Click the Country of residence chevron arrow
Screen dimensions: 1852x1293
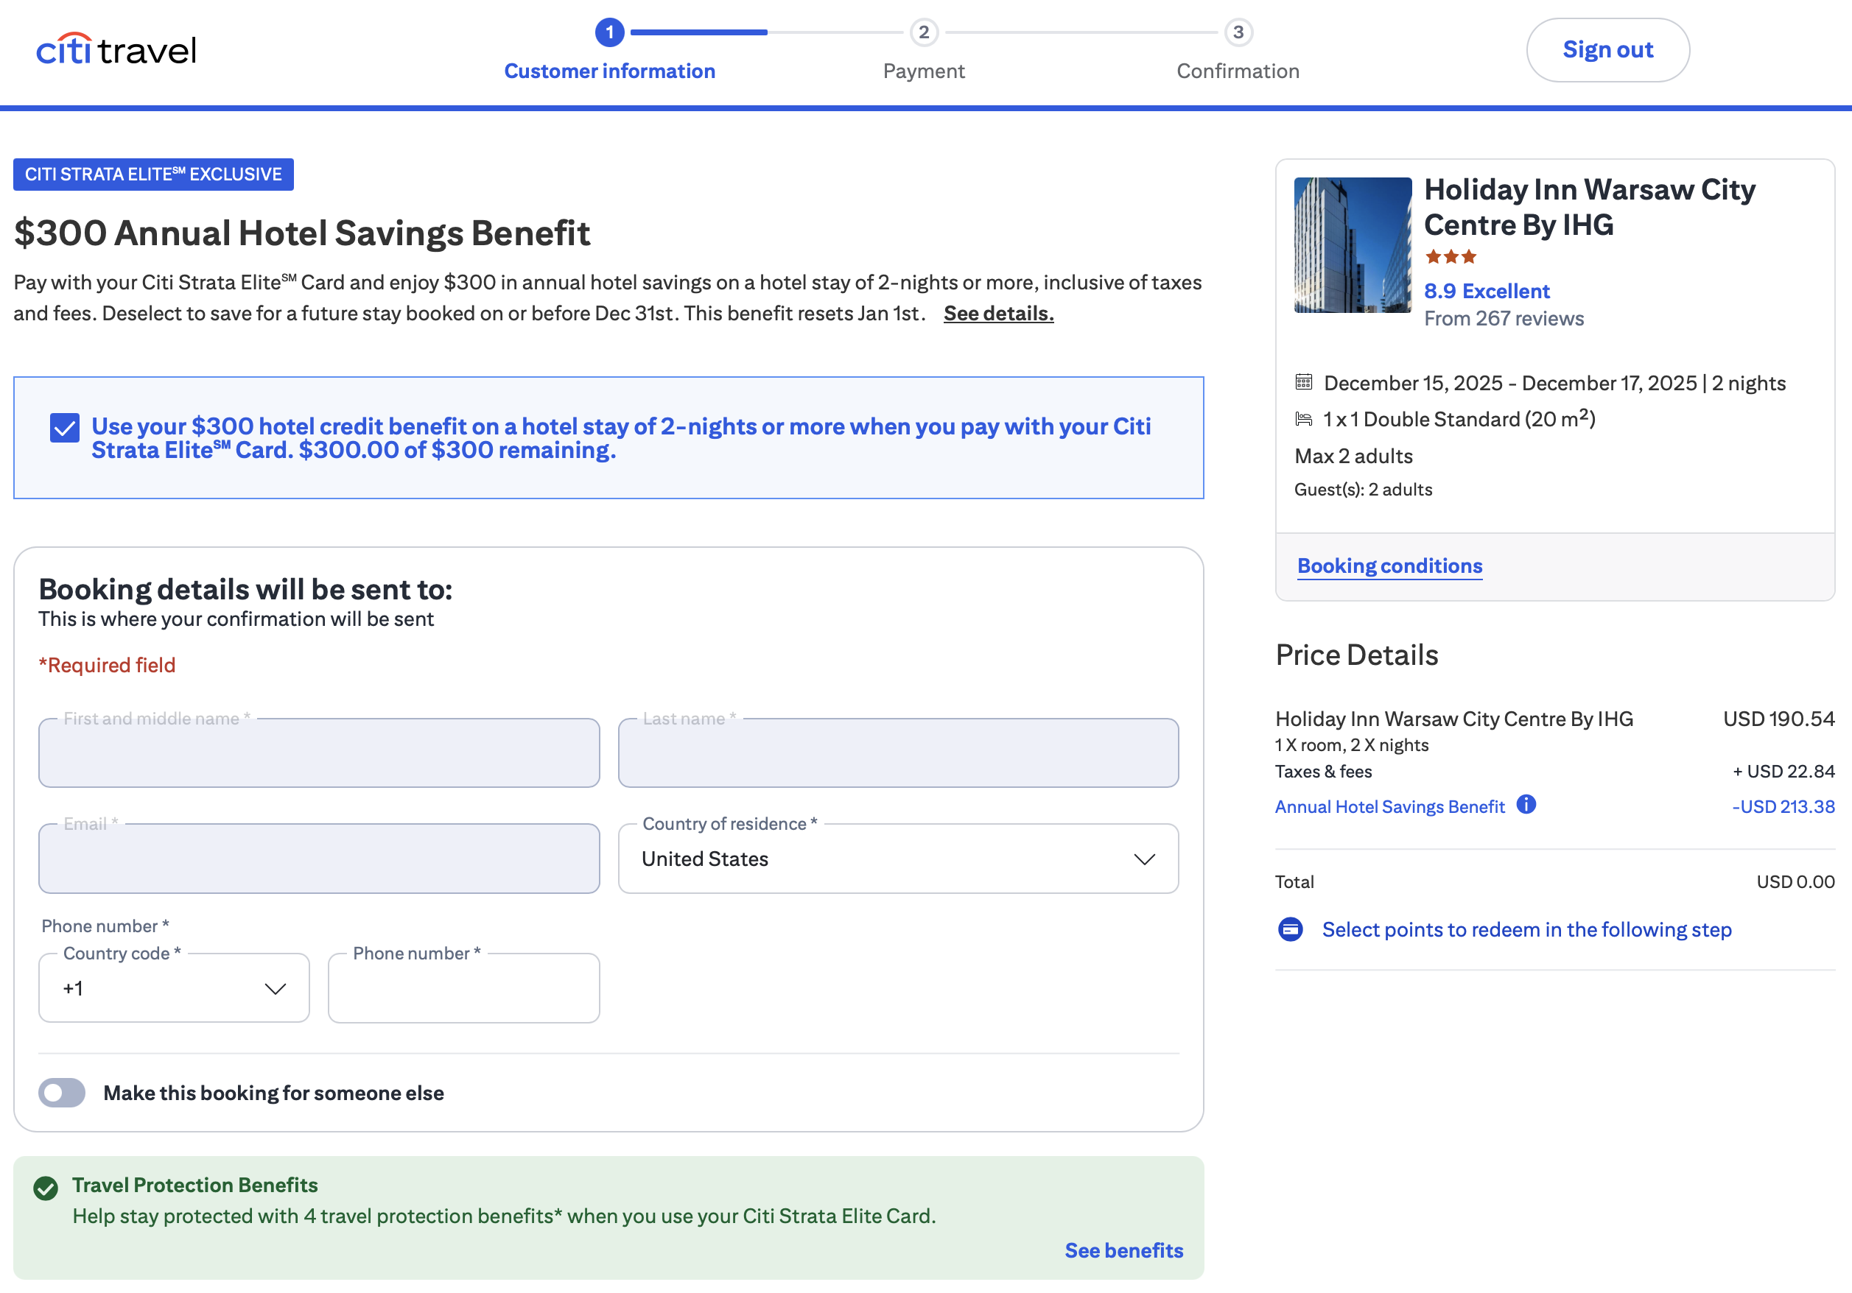click(x=1145, y=859)
